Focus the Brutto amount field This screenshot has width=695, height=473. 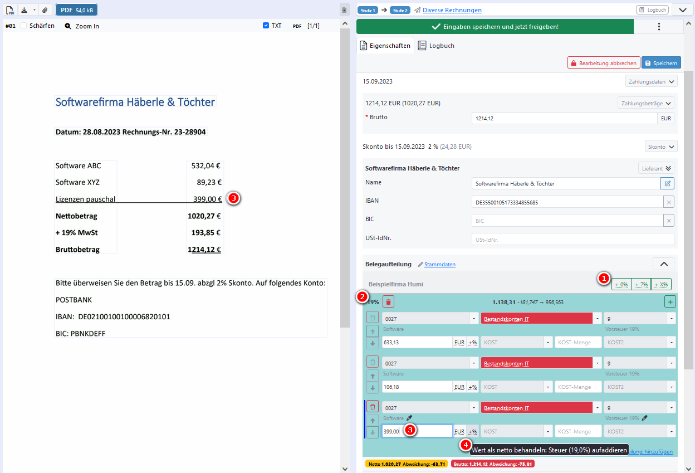tap(565, 118)
